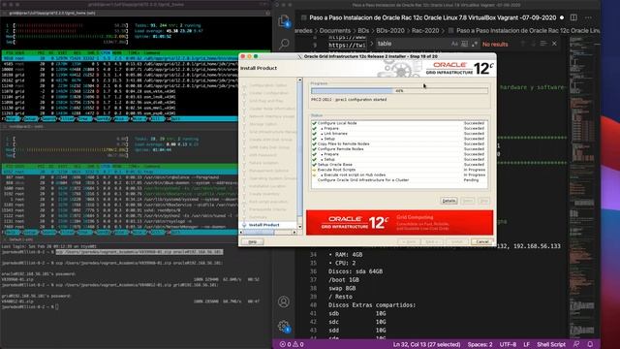Image resolution: width=620 pixels, height=349 pixels.
Task: Click 'BDs' in the breadcrumb path
Action: [x=363, y=30]
